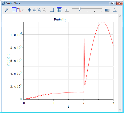
Task: Click the single column layout icon
Action: pos(67,10)
